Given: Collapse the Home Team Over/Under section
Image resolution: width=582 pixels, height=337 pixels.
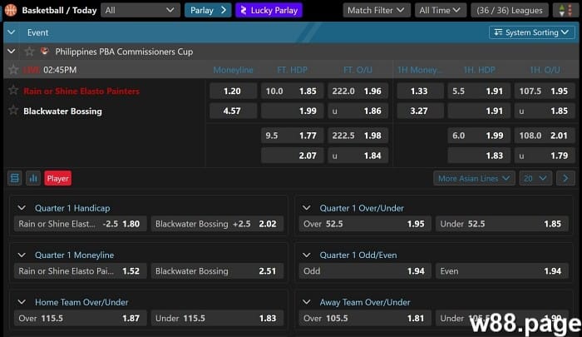Looking at the screenshot, I should click(x=22, y=302).
